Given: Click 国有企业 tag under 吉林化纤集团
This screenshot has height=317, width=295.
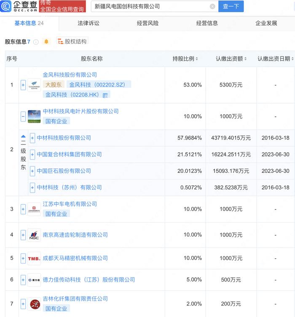Looking at the screenshot, I should [x=56, y=309].
